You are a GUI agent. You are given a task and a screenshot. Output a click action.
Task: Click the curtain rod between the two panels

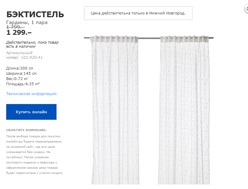pos(149,38)
